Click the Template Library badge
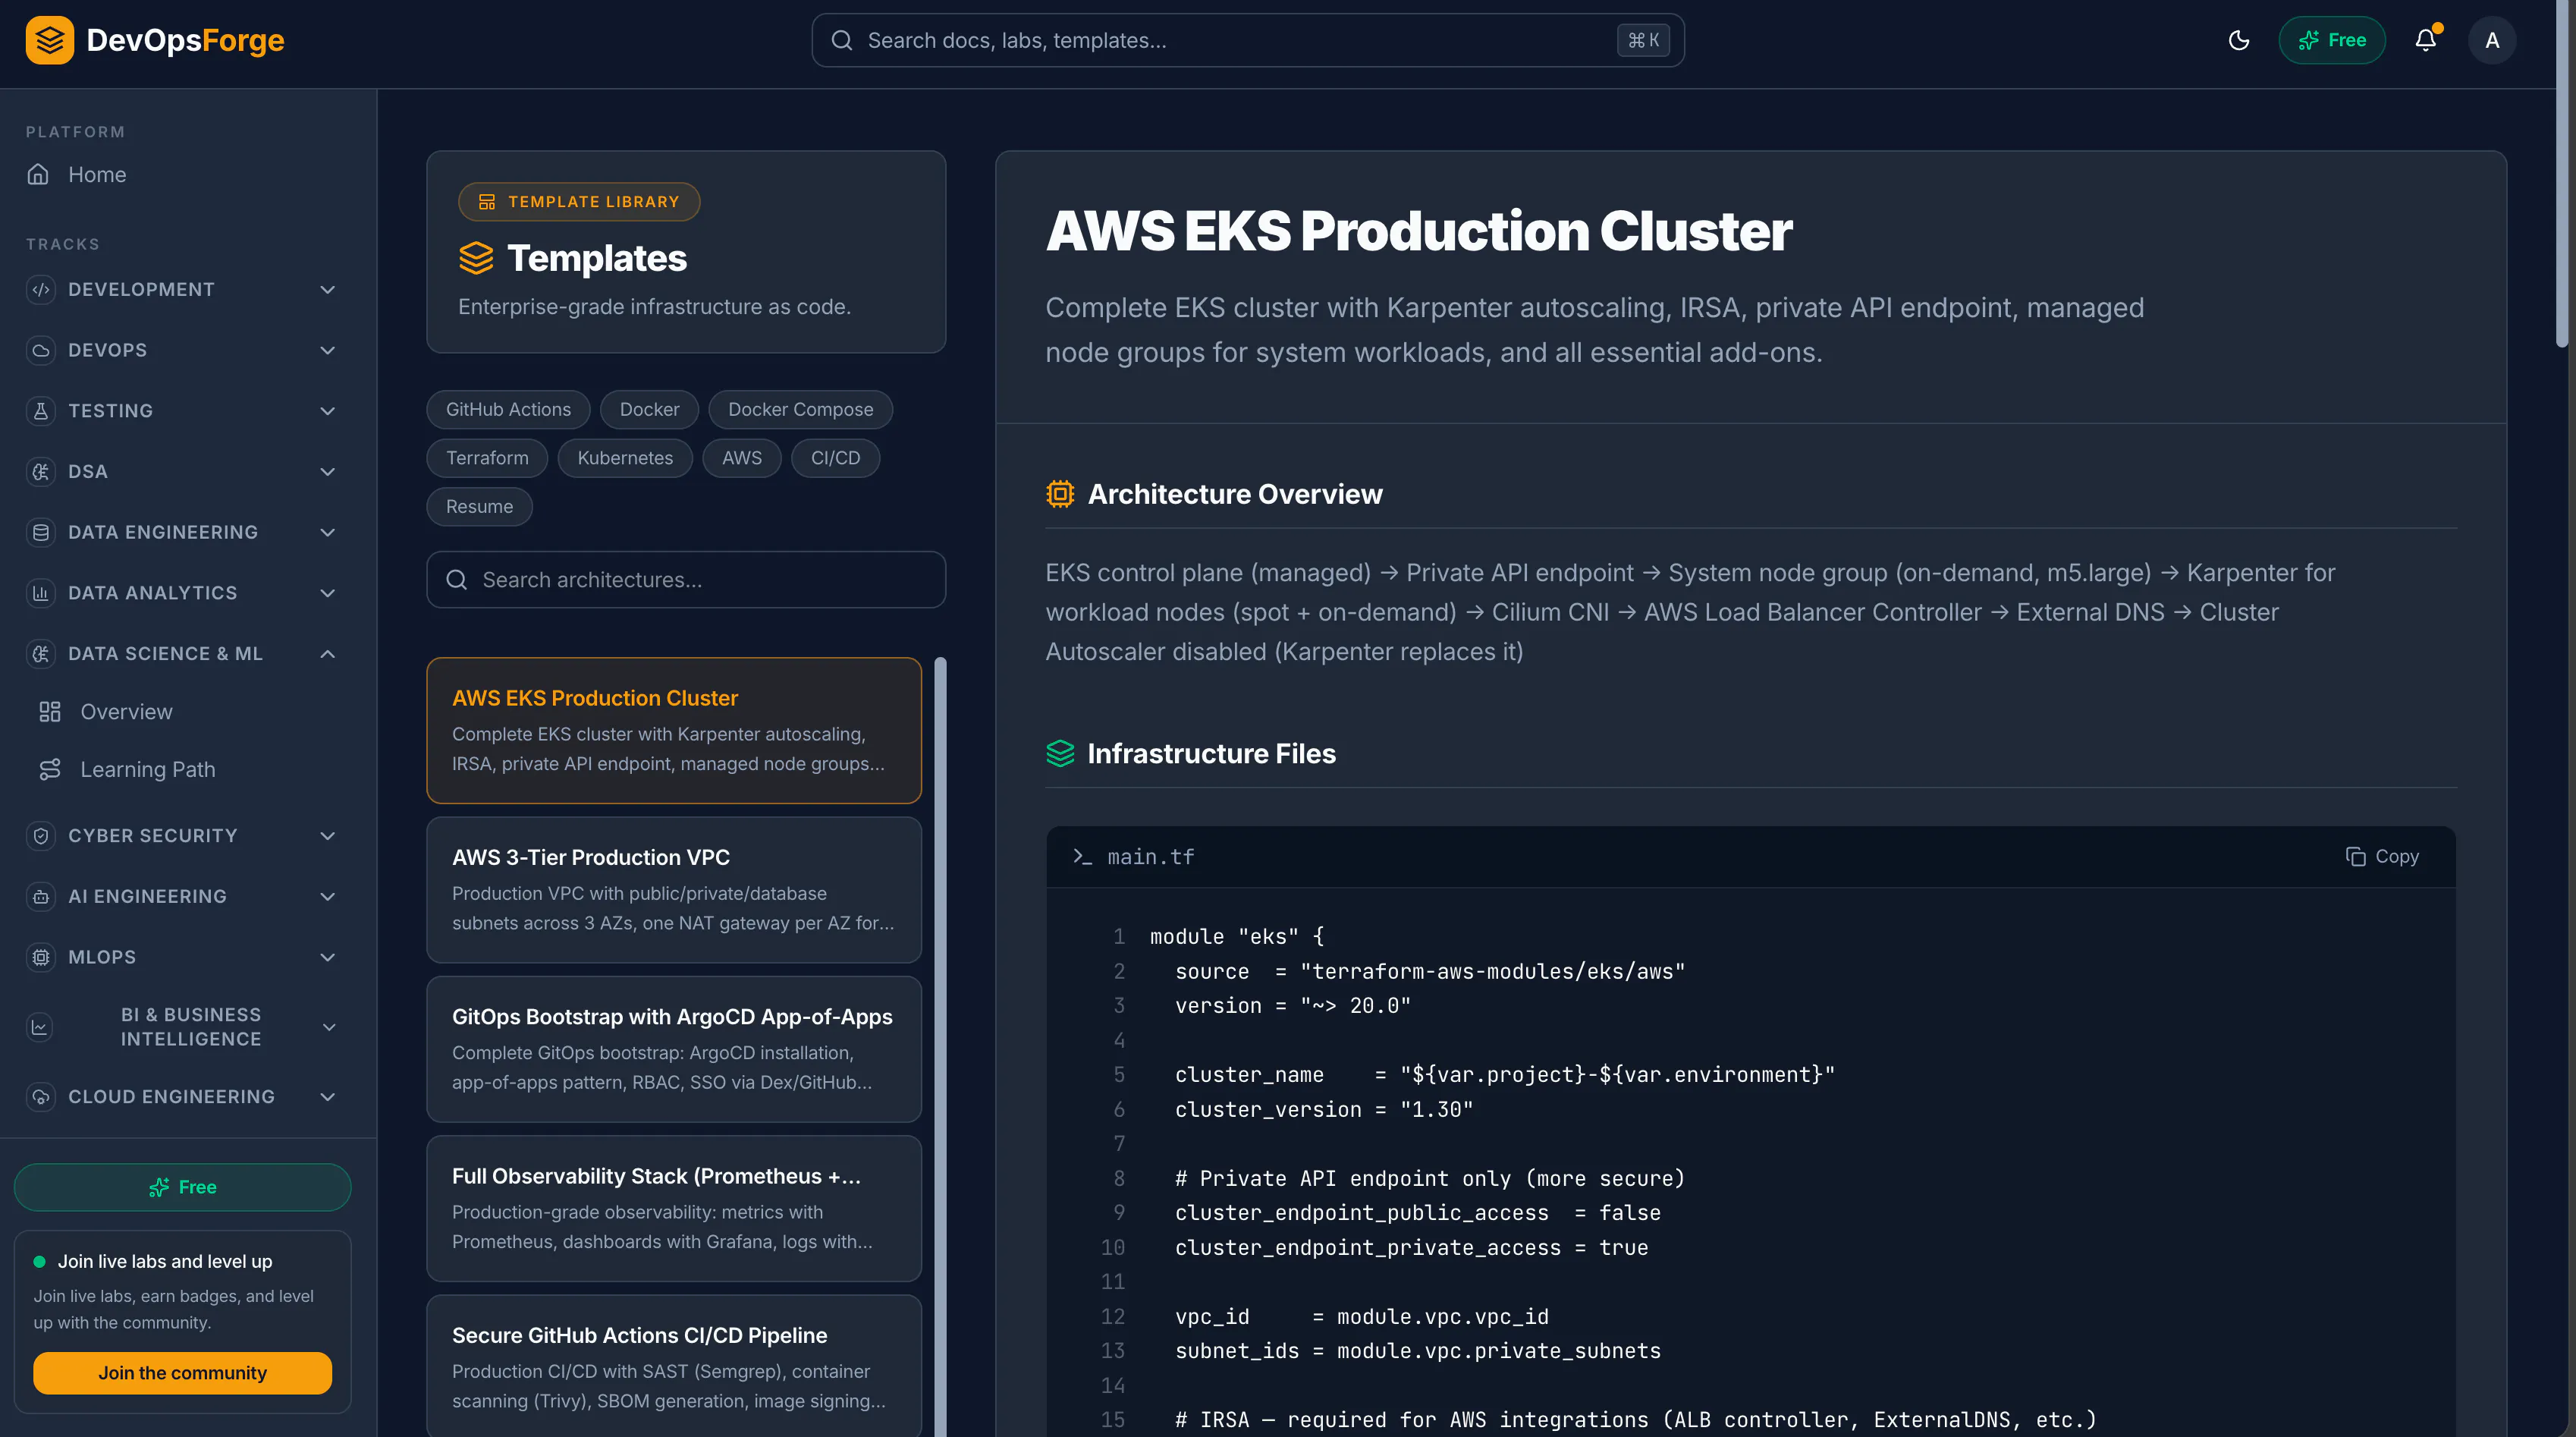The image size is (2576, 1437). pyautogui.click(x=579, y=202)
